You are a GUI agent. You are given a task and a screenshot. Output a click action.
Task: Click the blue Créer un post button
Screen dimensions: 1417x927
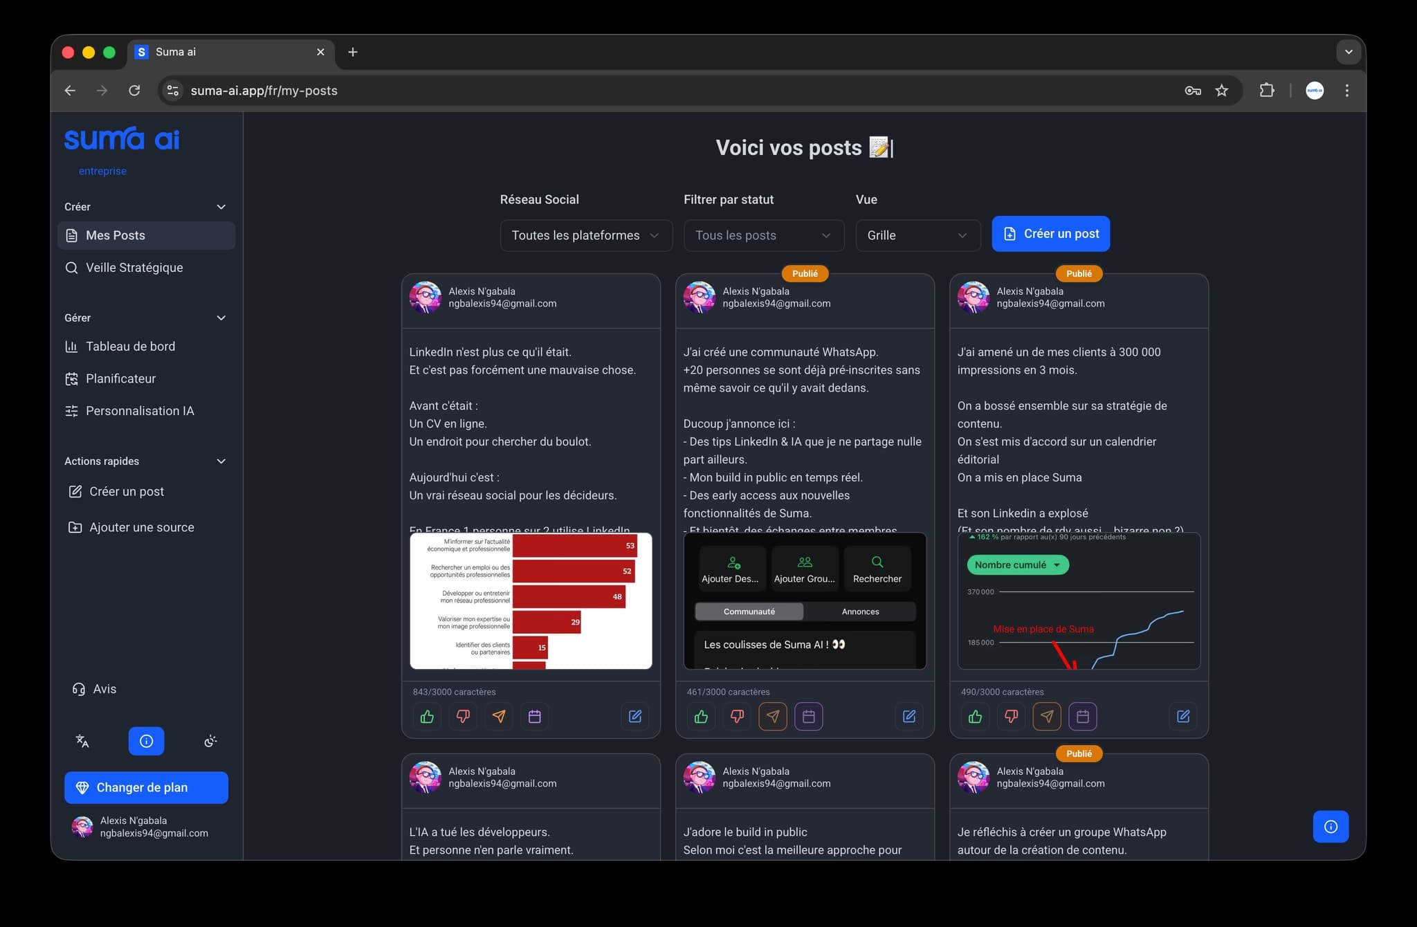[1050, 234]
